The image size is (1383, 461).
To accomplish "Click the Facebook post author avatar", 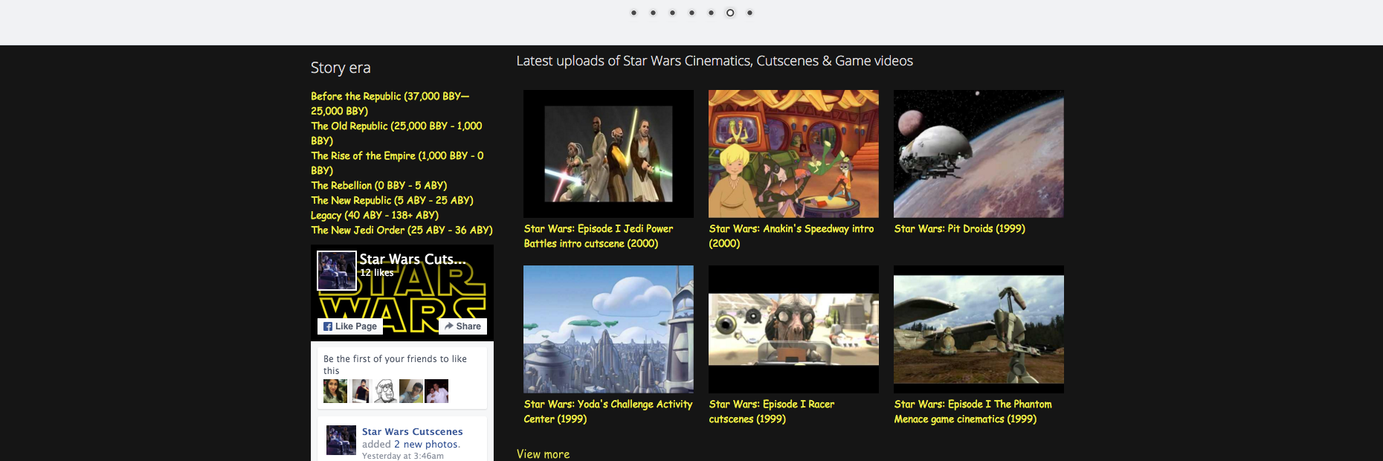I will coord(341,440).
